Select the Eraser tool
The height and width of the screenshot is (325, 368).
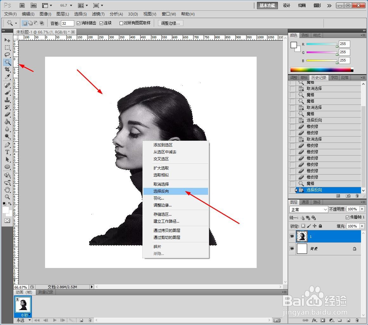(7, 114)
